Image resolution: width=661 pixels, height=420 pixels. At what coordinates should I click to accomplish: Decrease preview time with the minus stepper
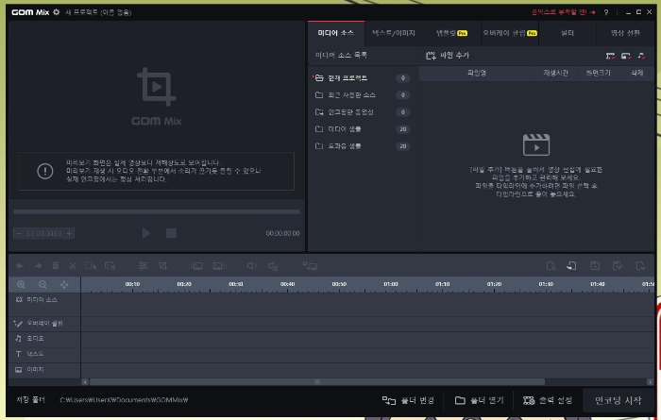pyautogui.click(x=18, y=233)
